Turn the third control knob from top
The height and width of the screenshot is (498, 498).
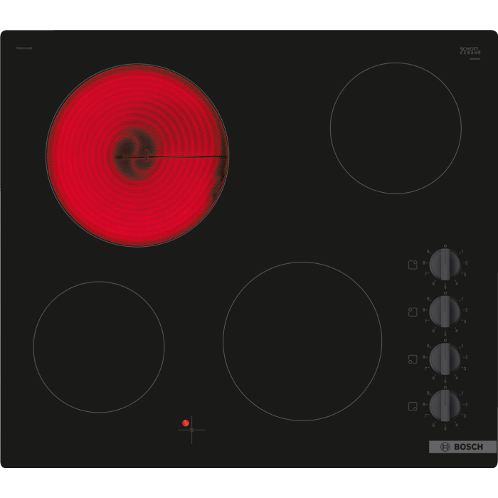pyautogui.click(x=445, y=359)
